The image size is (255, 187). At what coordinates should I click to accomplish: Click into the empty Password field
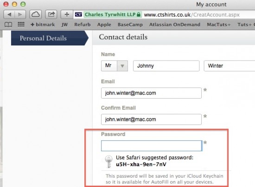(152, 146)
